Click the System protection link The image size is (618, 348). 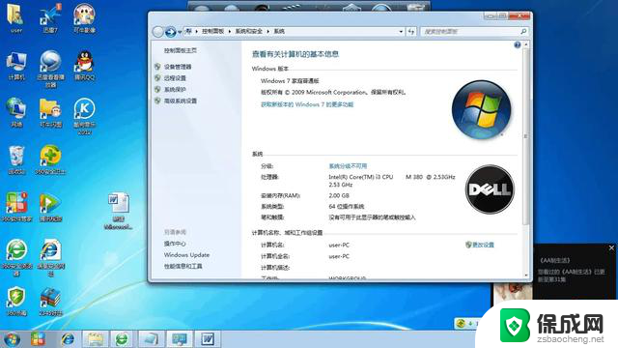(175, 90)
